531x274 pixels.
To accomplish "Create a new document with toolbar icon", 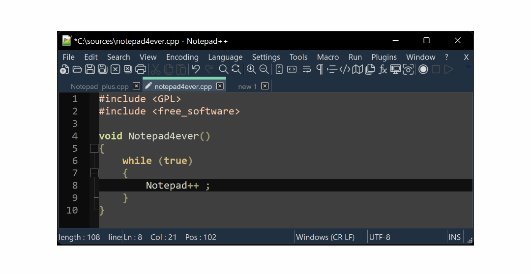I will 64,69.
